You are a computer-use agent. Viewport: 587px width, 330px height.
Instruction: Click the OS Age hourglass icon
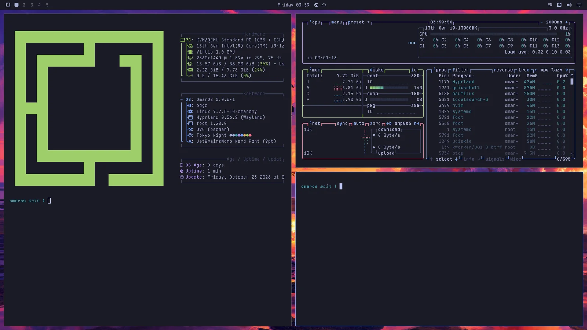click(x=181, y=165)
